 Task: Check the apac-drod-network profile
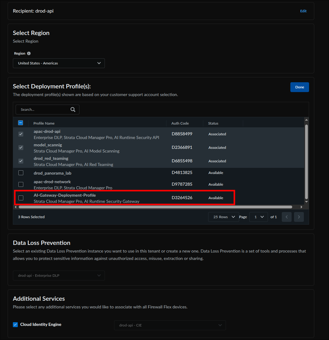pyautogui.click(x=21, y=184)
